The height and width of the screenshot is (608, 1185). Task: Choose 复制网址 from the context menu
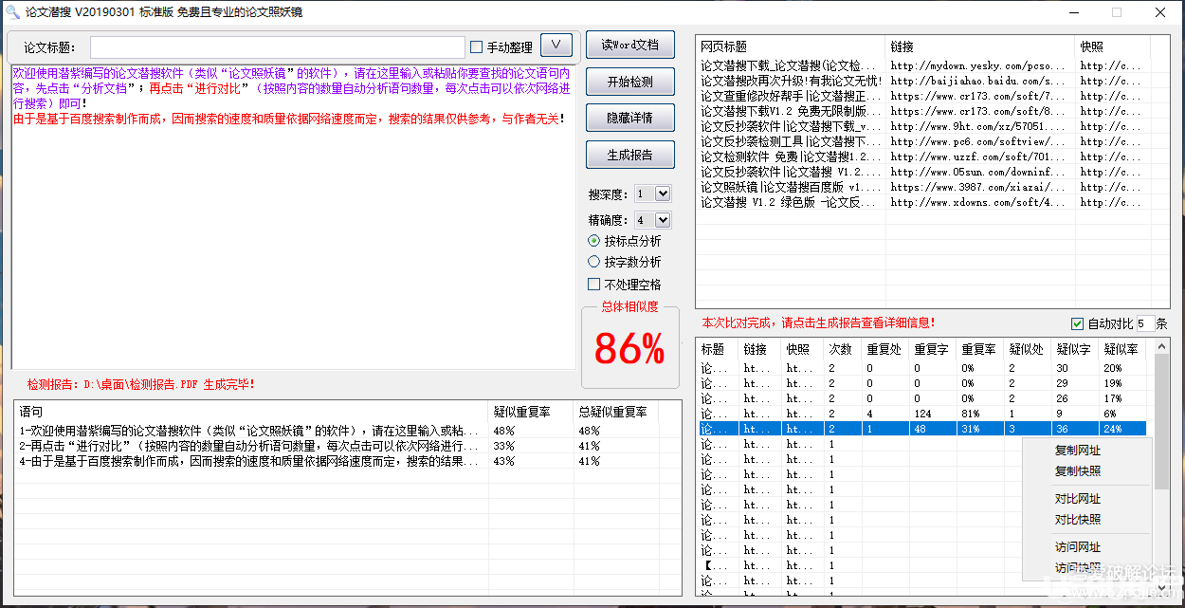pyautogui.click(x=1078, y=451)
